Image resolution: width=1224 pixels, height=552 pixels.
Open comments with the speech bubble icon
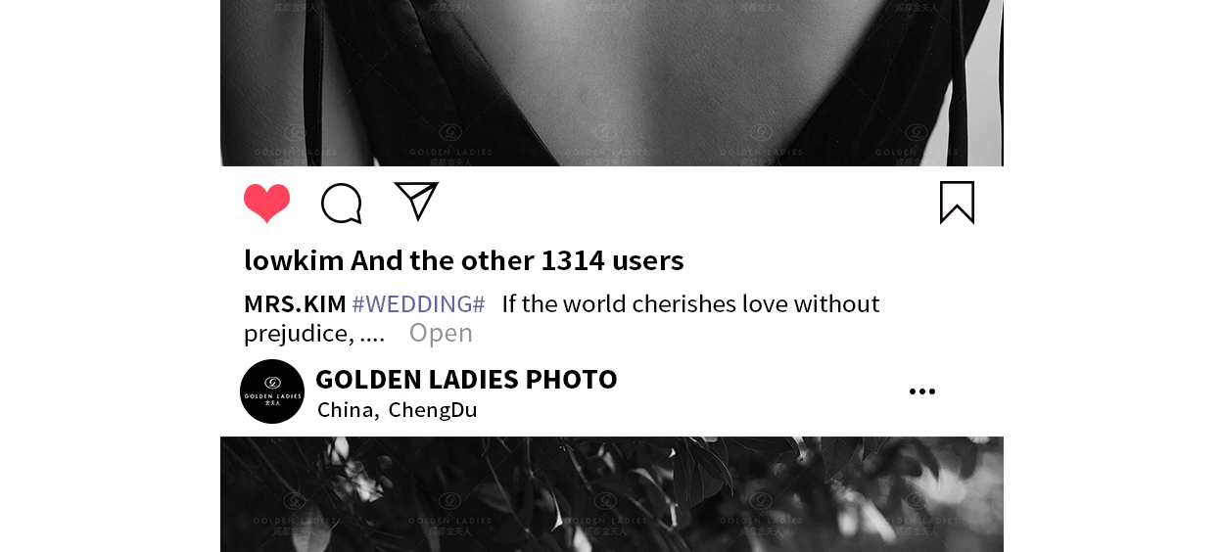(x=342, y=204)
